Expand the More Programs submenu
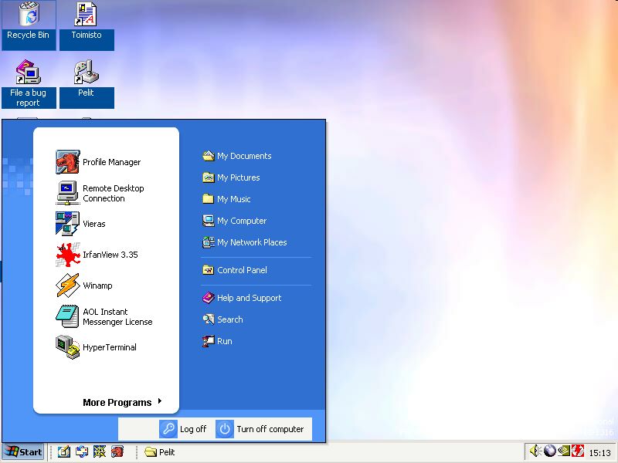Viewport: 618px width, 463px height. tap(122, 402)
